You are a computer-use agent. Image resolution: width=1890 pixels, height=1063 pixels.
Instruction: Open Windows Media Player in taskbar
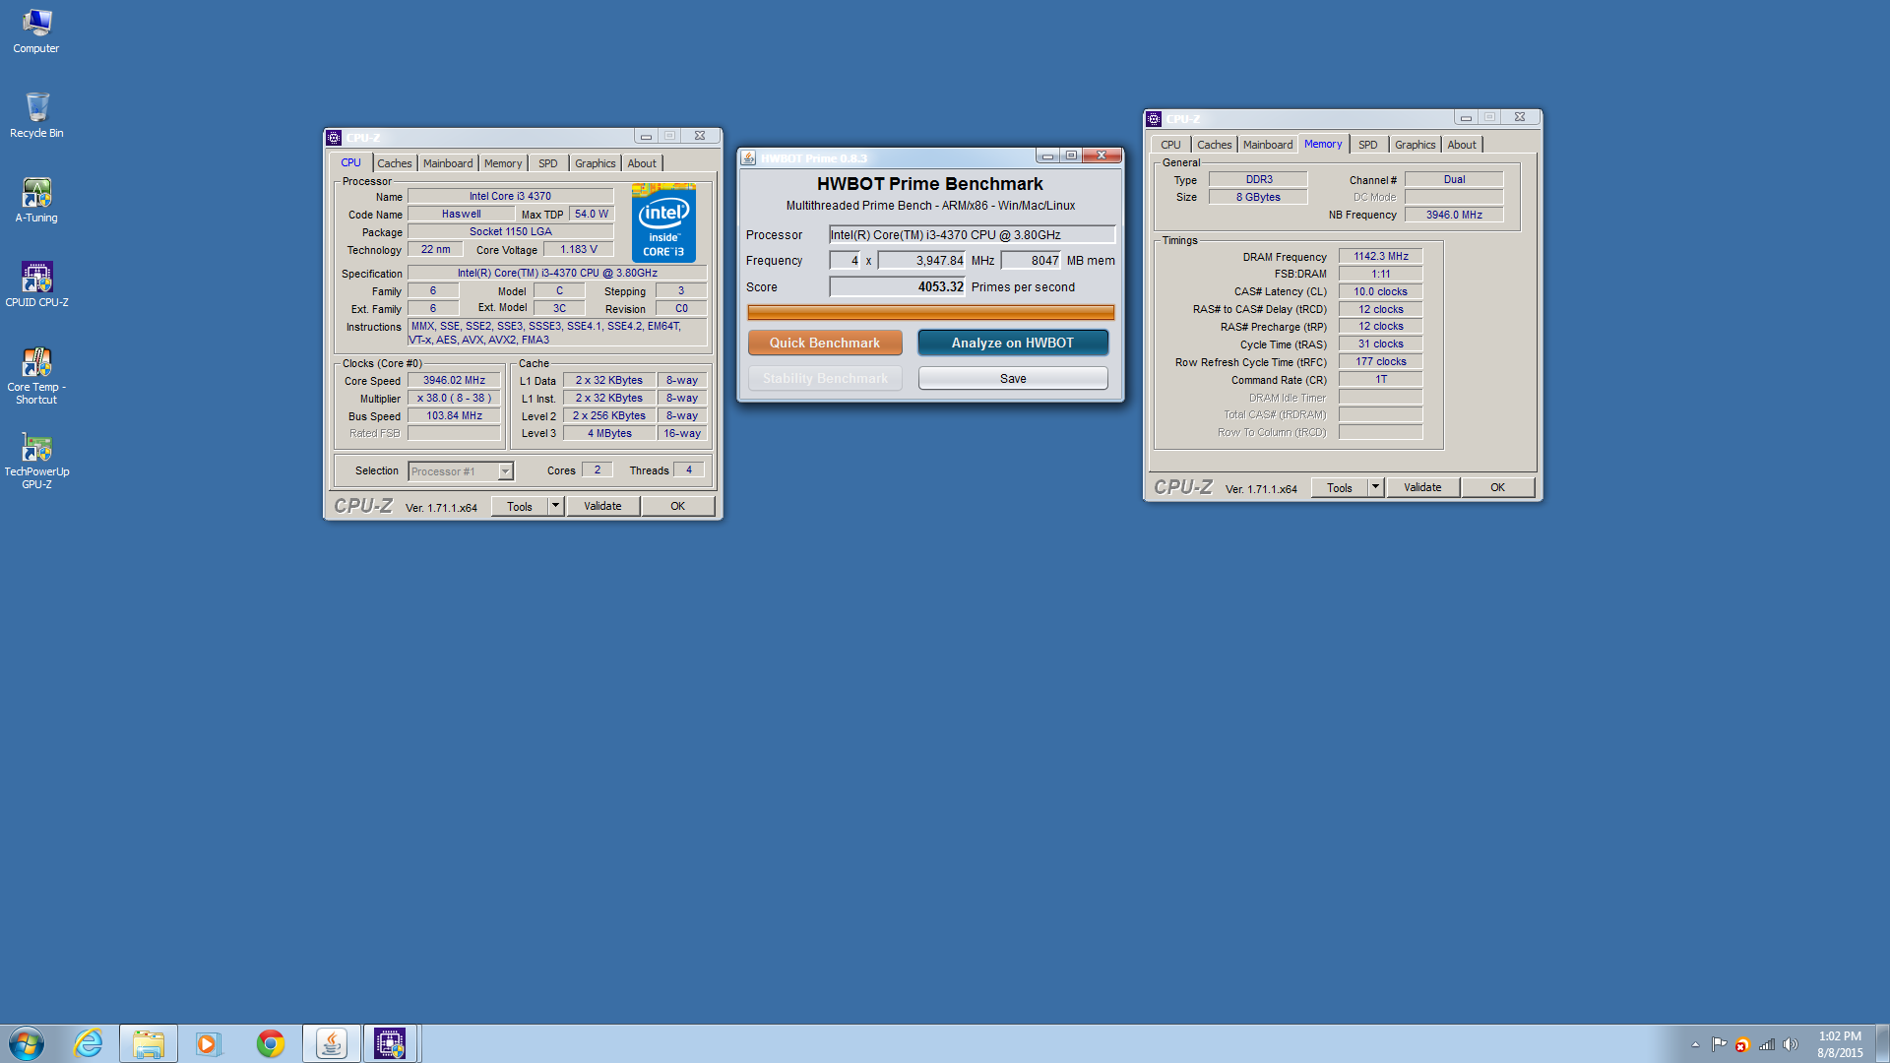208,1043
